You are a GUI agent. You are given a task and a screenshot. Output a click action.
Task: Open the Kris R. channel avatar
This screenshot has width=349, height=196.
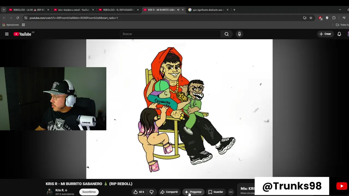pos(50,192)
